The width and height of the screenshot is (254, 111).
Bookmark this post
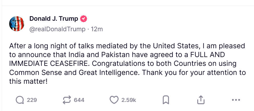166,100
